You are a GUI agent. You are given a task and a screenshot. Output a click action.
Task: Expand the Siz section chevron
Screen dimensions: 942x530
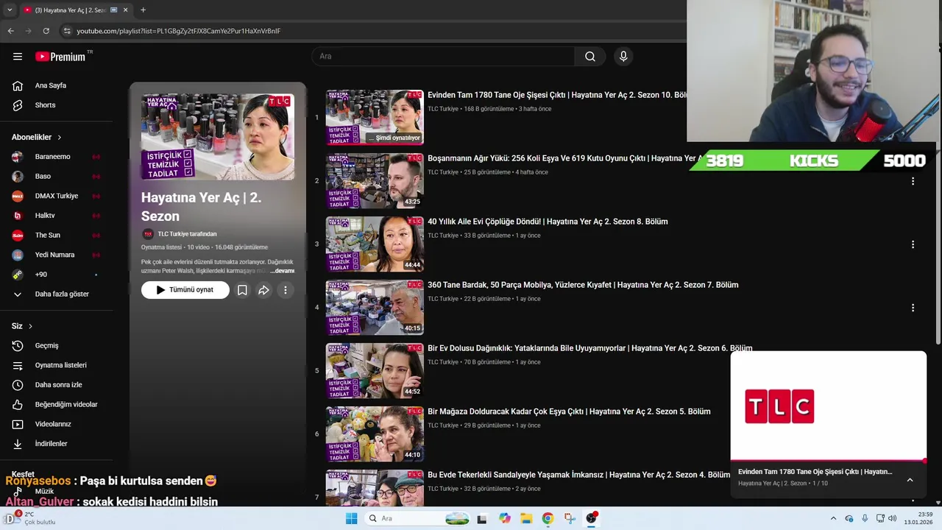point(30,326)
